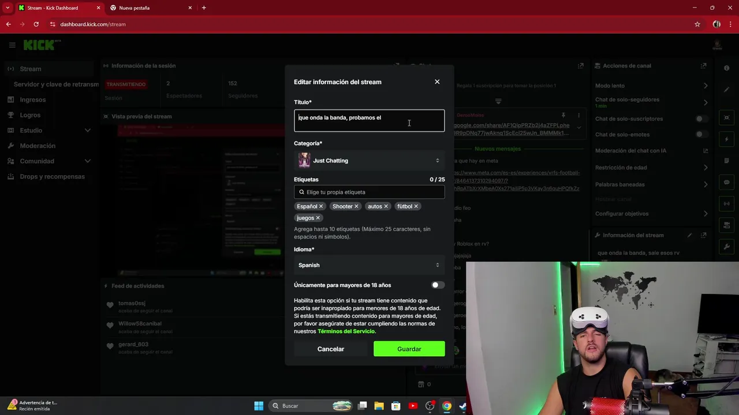Open YouTube from the taskbar

pos(412,406)
